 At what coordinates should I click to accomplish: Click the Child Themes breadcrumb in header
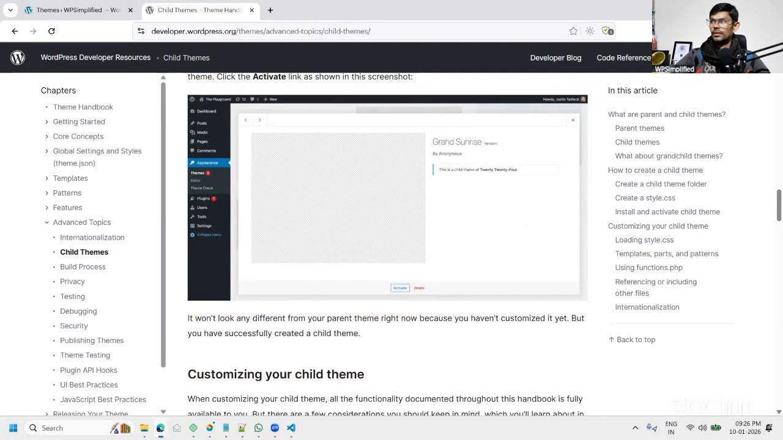(x=186, y=57)
